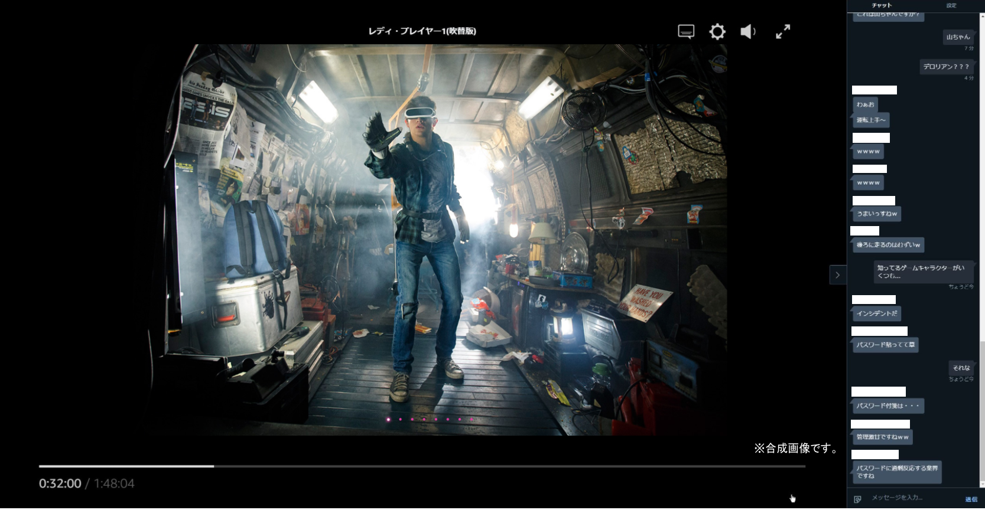This screenshot has width=985, height=510.
Task: Open the subtitles and captions menu
Action: click(686, 31)
